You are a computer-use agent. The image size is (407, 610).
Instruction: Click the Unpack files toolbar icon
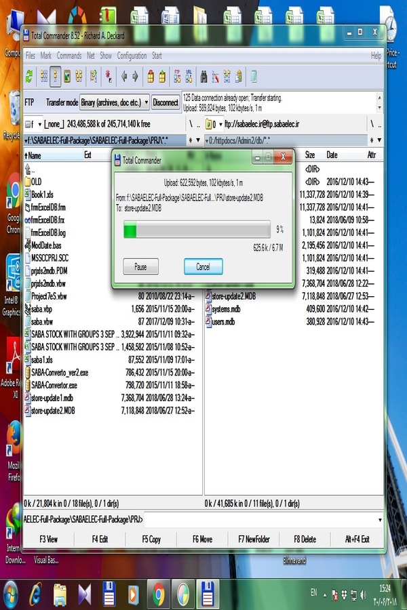(x=162, y=77)
